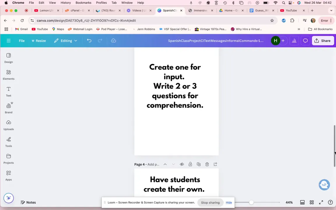Hide Page 4 using the eye icon
The height and width of the screenshot is (210, 336).
coord(182,164)
